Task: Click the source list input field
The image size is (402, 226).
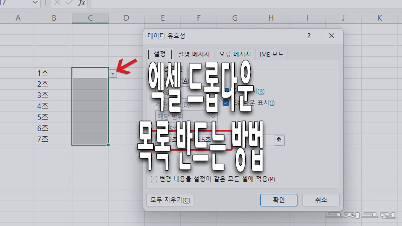Action: [214, 140]
